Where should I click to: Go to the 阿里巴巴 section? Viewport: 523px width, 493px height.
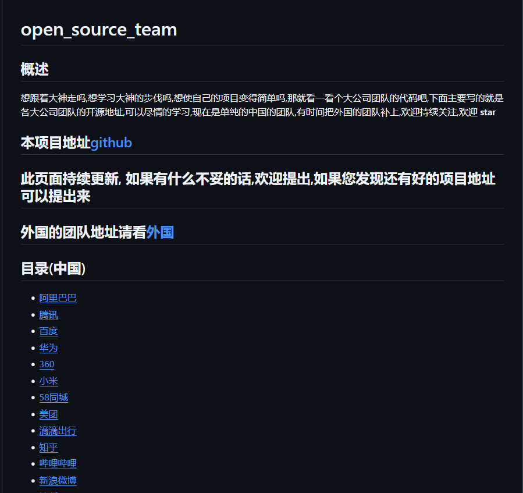click(58, 298)
